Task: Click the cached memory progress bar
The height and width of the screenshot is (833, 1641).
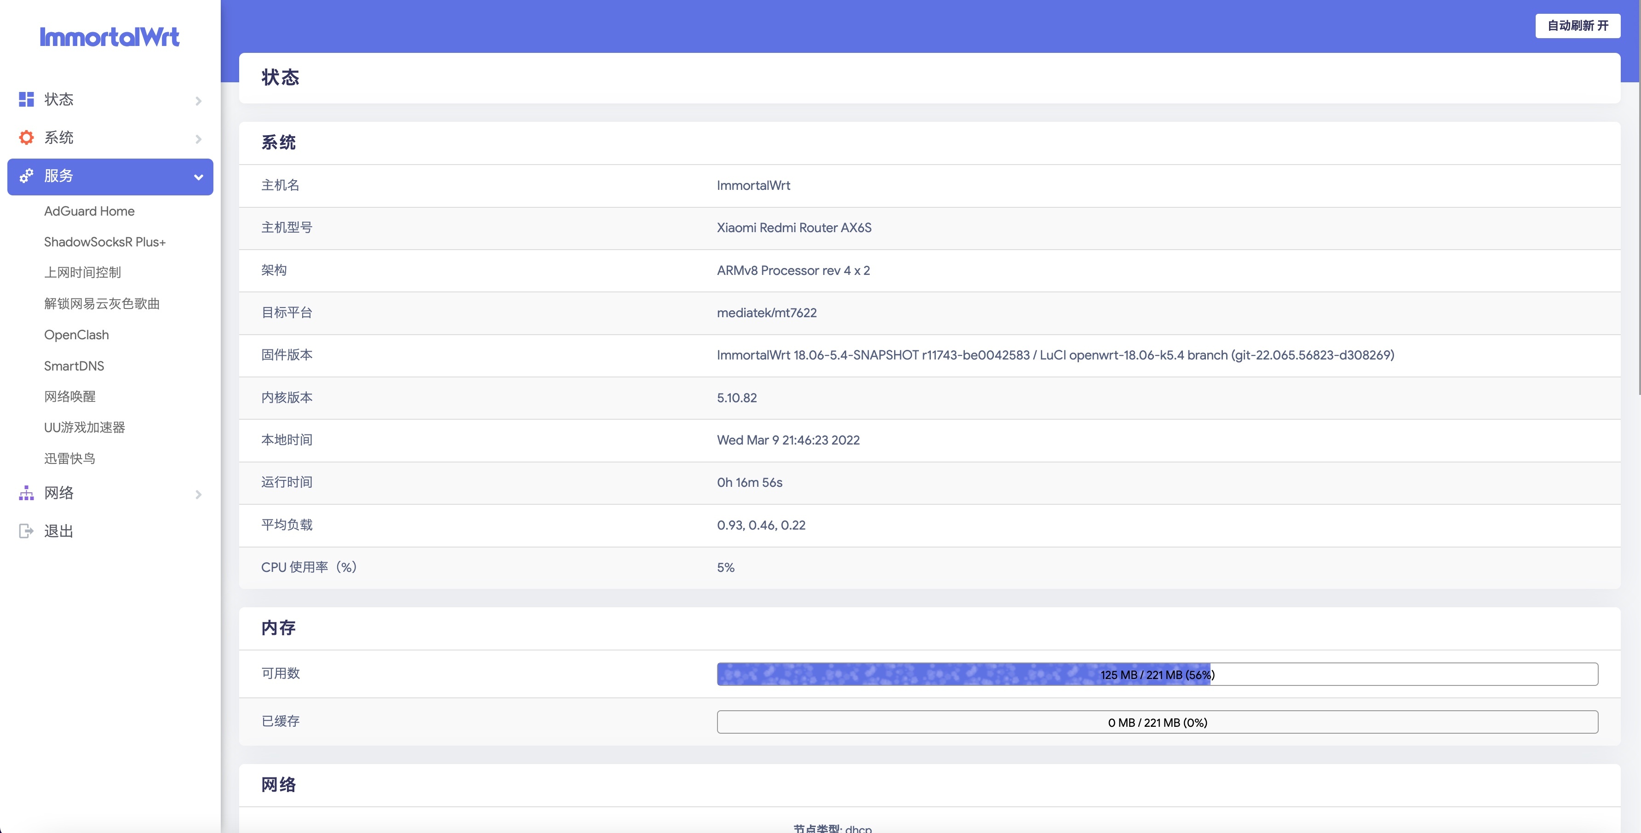Action: [1157, 722]
